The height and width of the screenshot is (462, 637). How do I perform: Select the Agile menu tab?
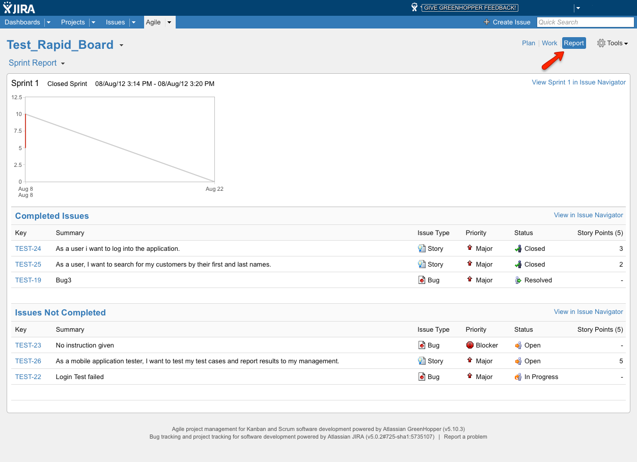click(x=153, y=22)
